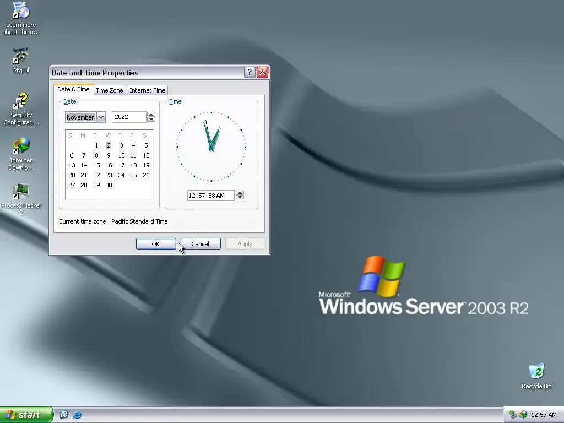Switch to the Time Zone tab
The width and height of the screenshot is (564, 423).
pos(110,90)
